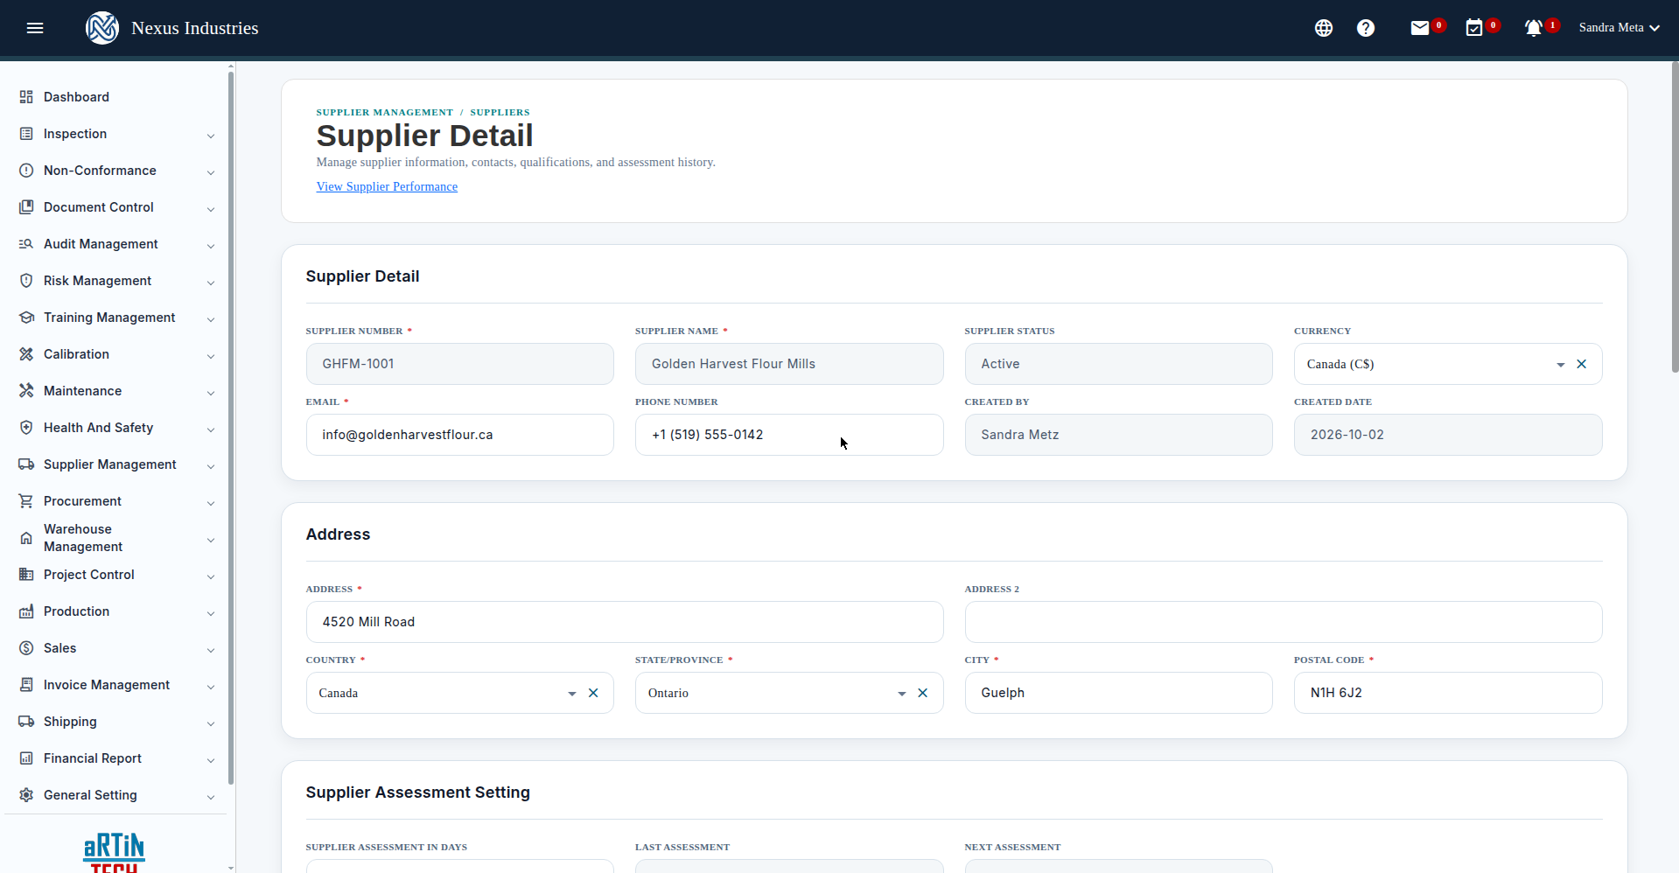Clear the Currency selection

[x=1581, y=364]
